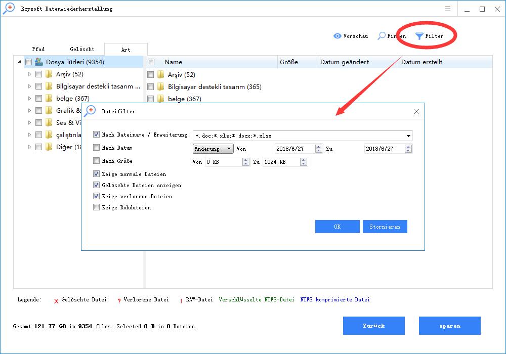Enable the Nach Größe checkbox
This screenshot has width=506, height=354.
click(96, 160)
